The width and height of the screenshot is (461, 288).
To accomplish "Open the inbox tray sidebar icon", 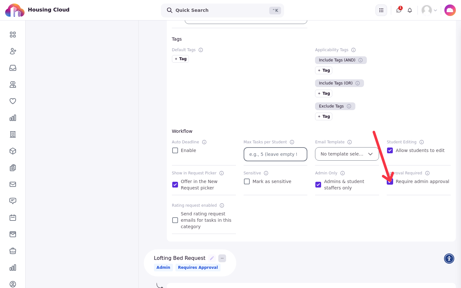I will (x=13, y=68).
